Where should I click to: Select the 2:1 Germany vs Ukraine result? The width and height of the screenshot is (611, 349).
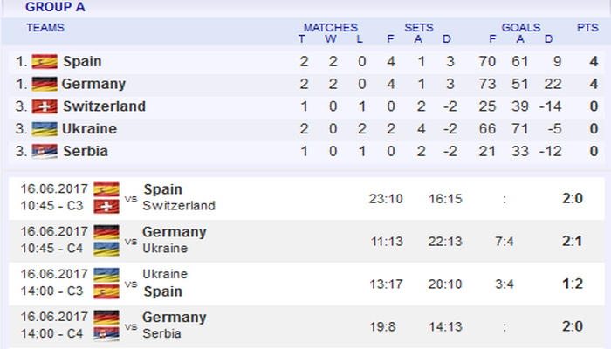(x=573, y=241)
